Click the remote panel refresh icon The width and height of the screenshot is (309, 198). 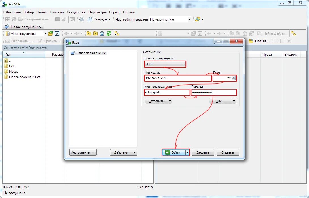(251, 33)
